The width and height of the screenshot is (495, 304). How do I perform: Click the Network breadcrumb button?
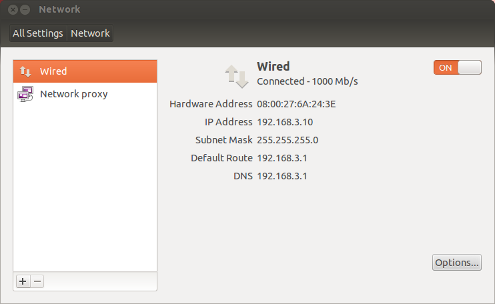[x=91, y=33]
